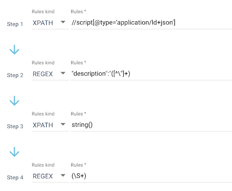Select the Step 3 label

[15, 126]
